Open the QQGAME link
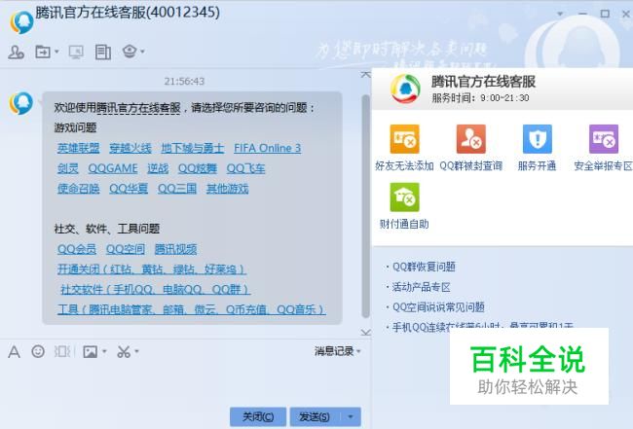633x429 pixels. pos(113,168)
